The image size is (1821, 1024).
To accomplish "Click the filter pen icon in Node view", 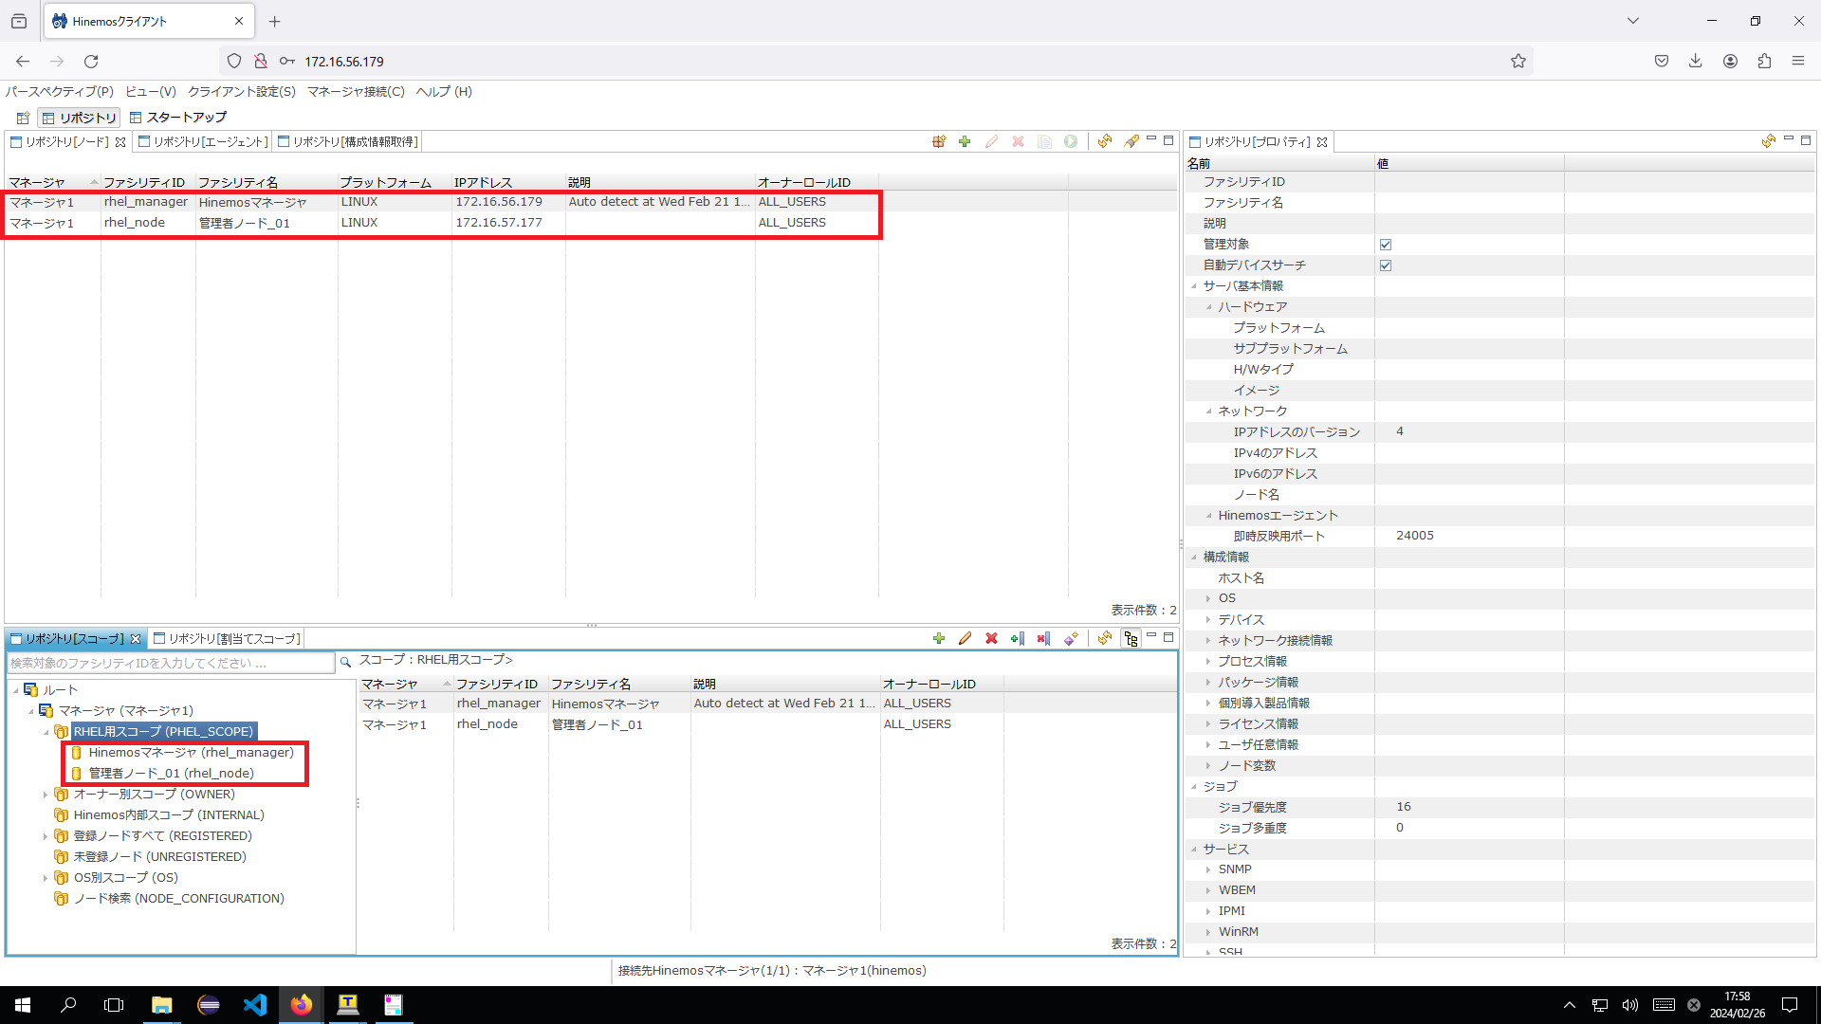I will pos(1131,141).
